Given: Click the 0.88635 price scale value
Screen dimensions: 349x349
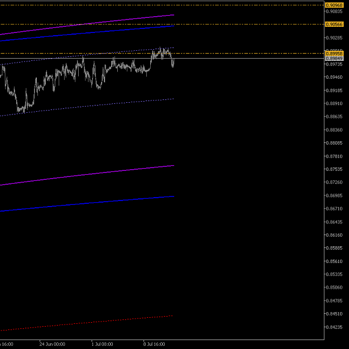Looking at the screenshot, I should coord(334,117).
